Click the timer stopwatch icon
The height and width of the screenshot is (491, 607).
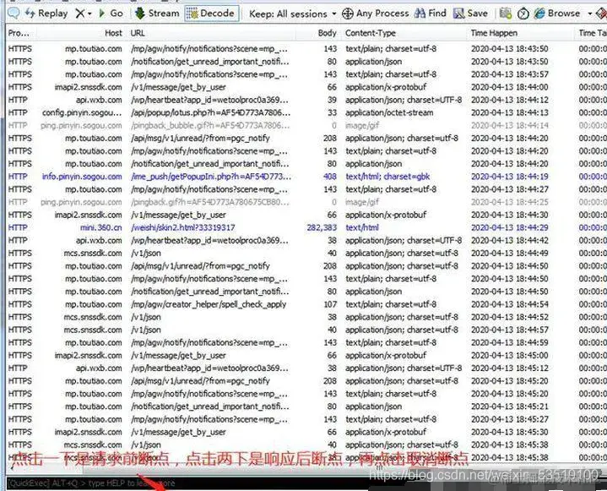tap(523, 14)
